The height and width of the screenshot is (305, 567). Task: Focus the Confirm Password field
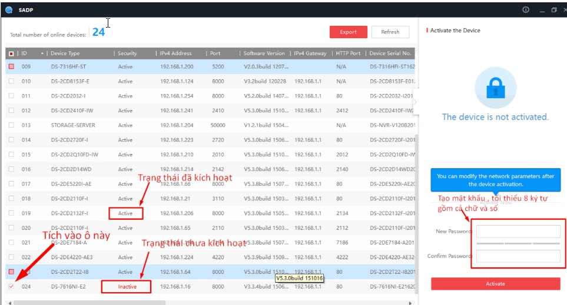point(518,256)
